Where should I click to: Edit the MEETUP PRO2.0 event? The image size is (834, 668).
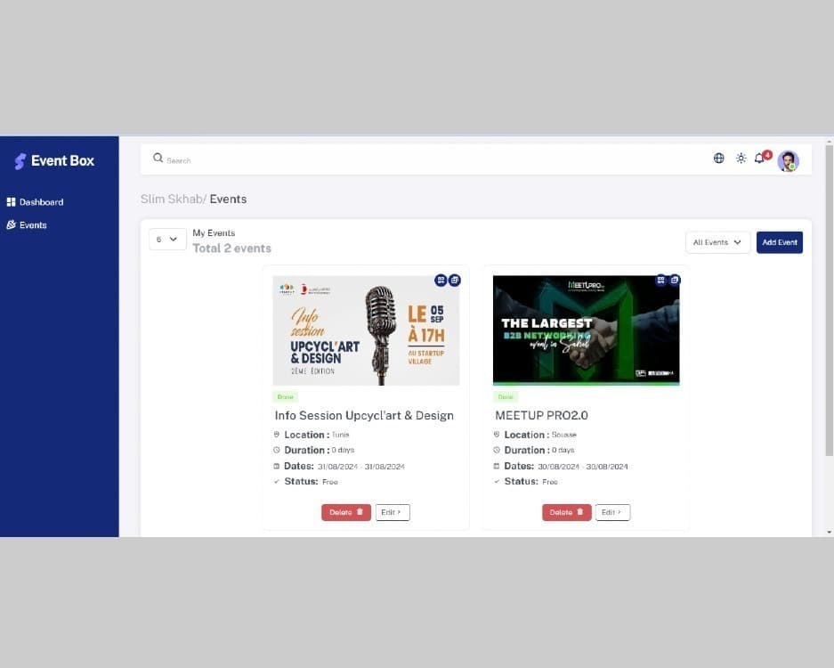pos(612,512)
